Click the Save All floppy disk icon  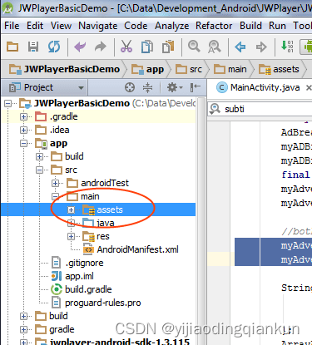tap(33, 47)
